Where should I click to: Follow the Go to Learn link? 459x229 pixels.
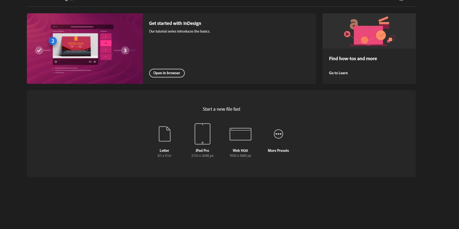tap(338, 73)
